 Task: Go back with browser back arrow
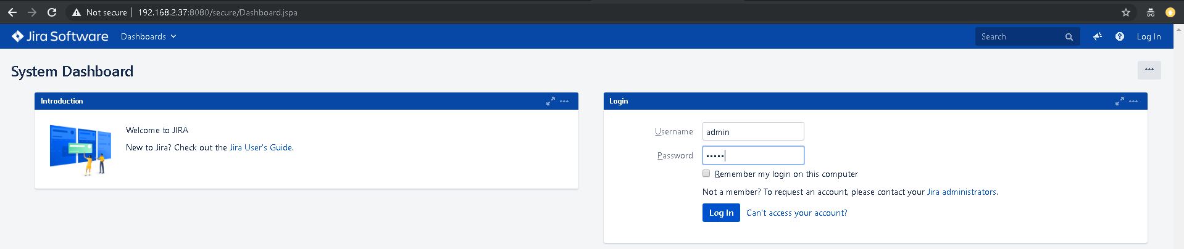pos(12,12)
